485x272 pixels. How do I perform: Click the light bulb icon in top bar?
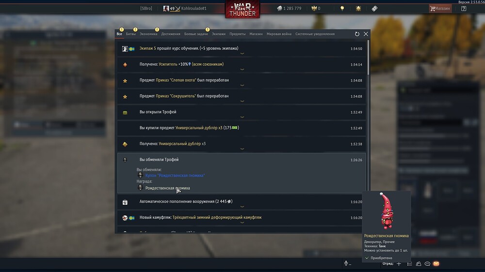point(342,8)
